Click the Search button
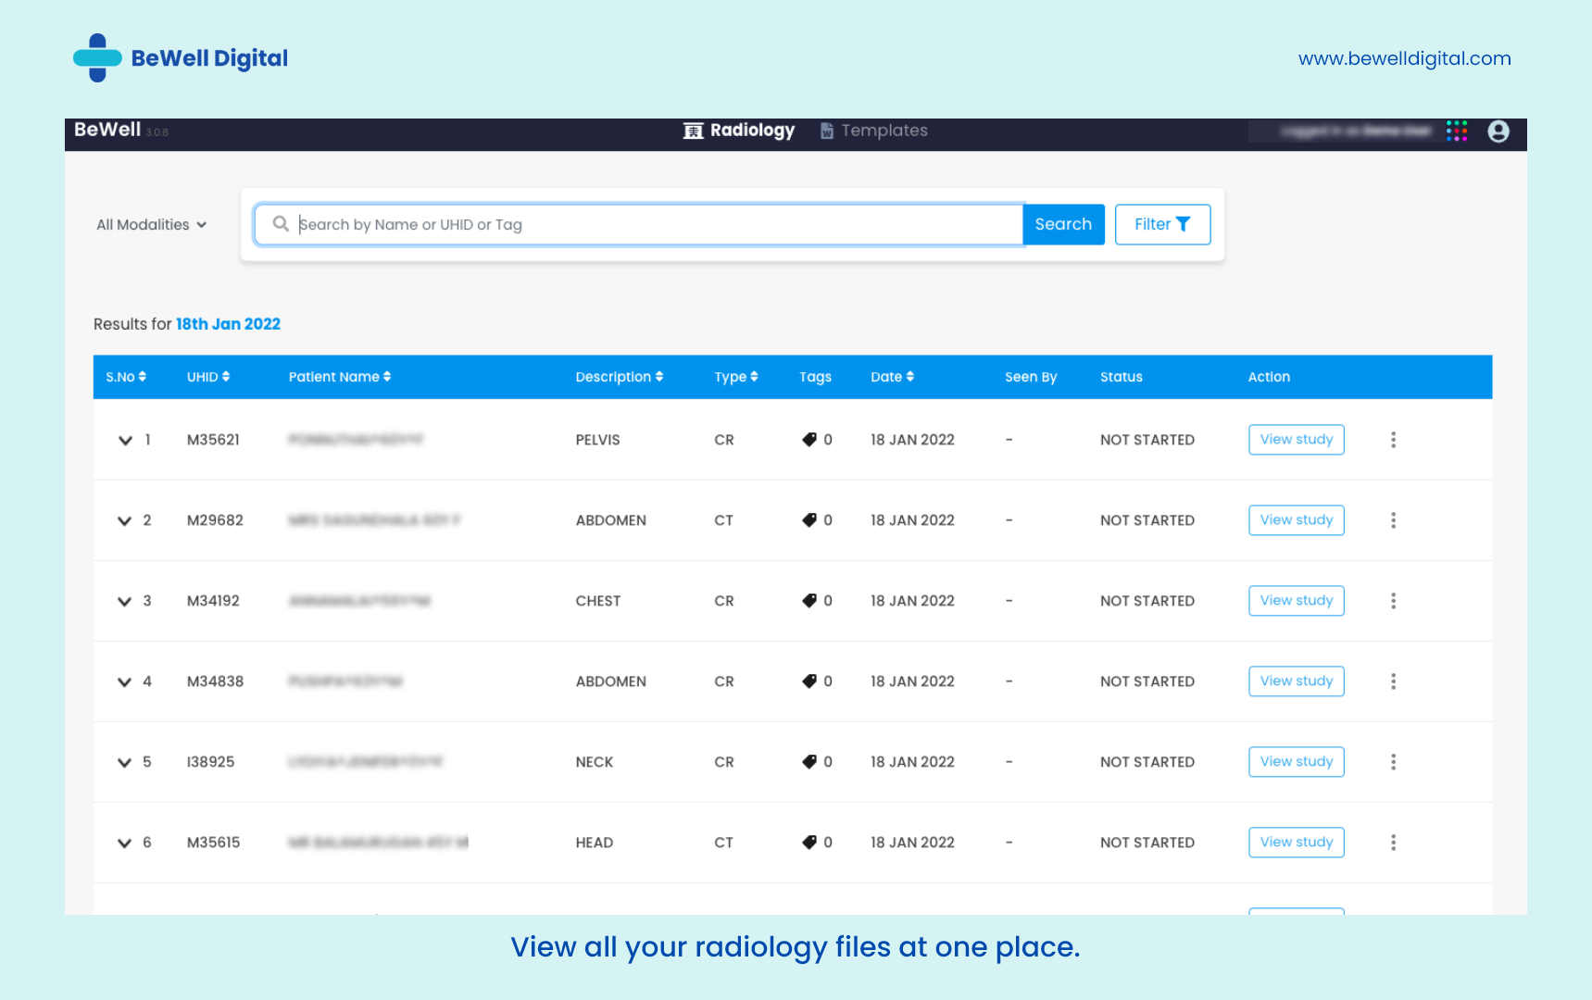 coord(1063,224)
